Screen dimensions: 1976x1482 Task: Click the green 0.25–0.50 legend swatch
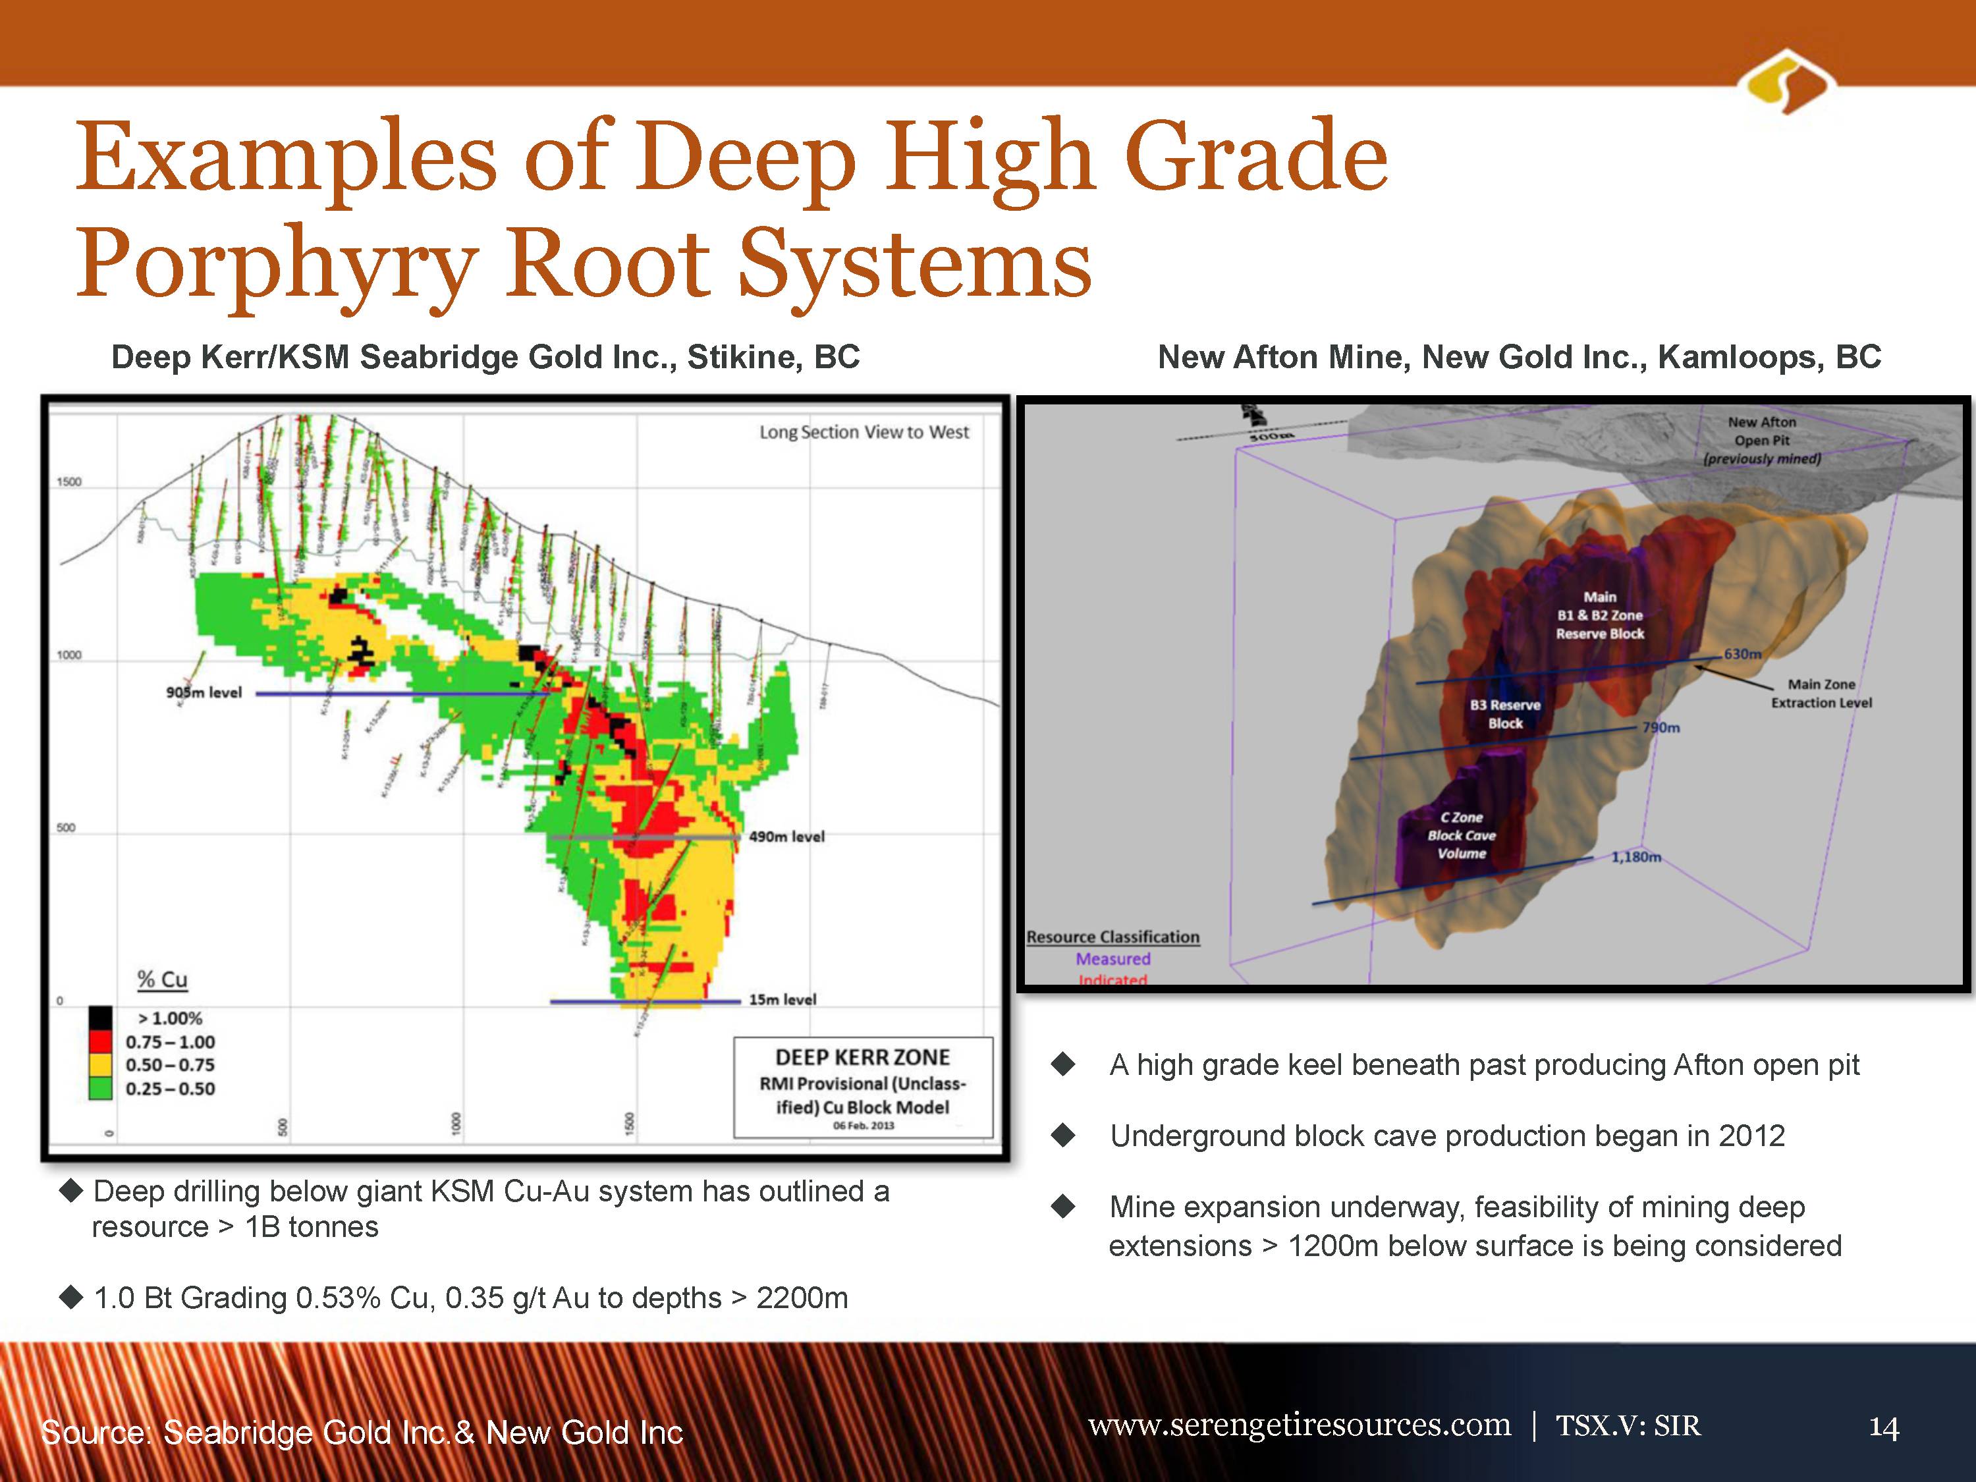coord(100,1088)
